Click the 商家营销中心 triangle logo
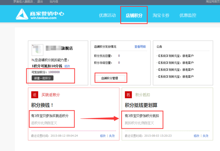Screen dimensions: 220x151 [22, 14]
